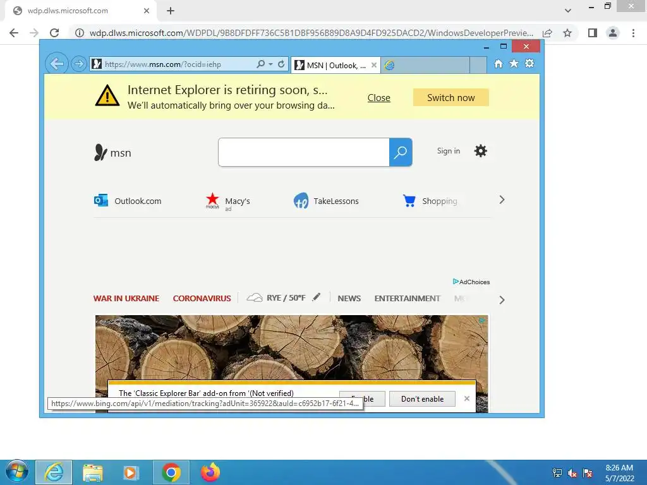Open IE favorites star
Viewport: 647px width, 485px height.
click(x=514, y=64)
